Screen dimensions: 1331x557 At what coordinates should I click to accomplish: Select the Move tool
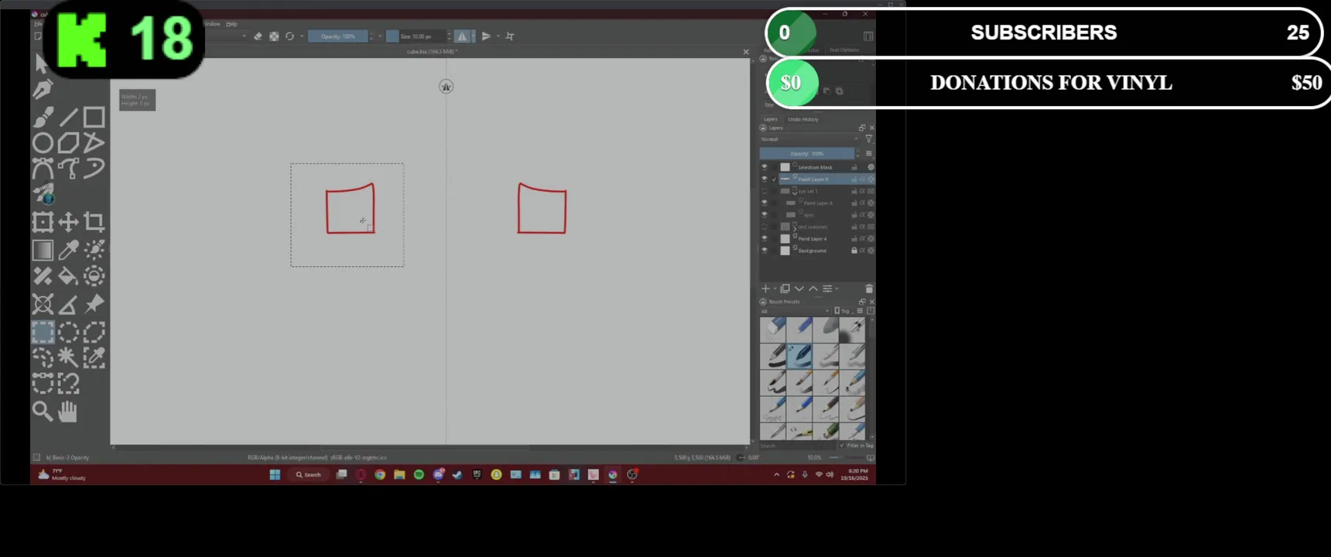tap(68, 223)
